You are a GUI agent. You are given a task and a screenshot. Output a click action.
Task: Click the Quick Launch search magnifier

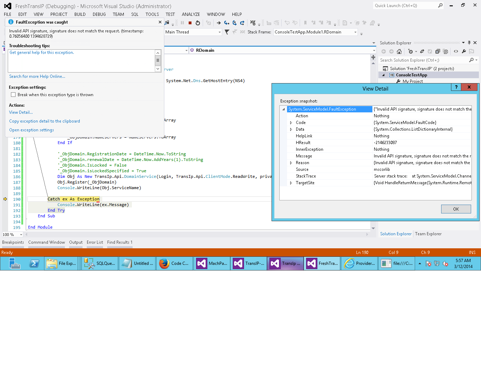440,5
